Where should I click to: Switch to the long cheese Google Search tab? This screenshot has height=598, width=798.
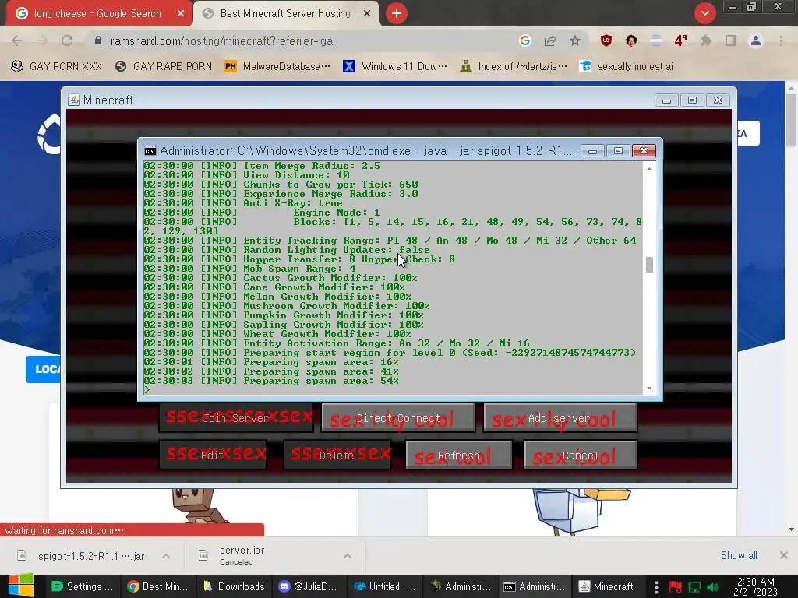click(x=99, y=14)
